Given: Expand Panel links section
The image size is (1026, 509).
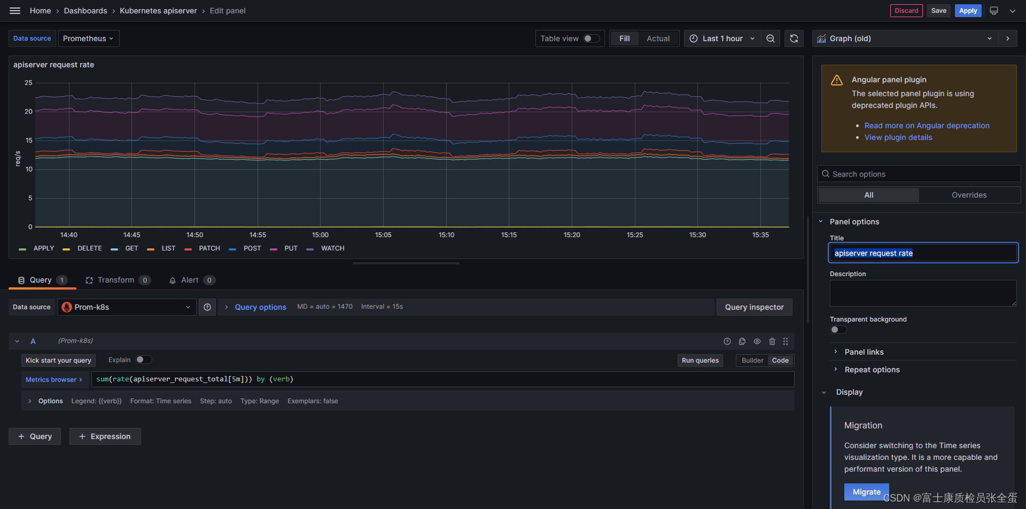Looking at the screenshot, I should click(x=864, y=352).
